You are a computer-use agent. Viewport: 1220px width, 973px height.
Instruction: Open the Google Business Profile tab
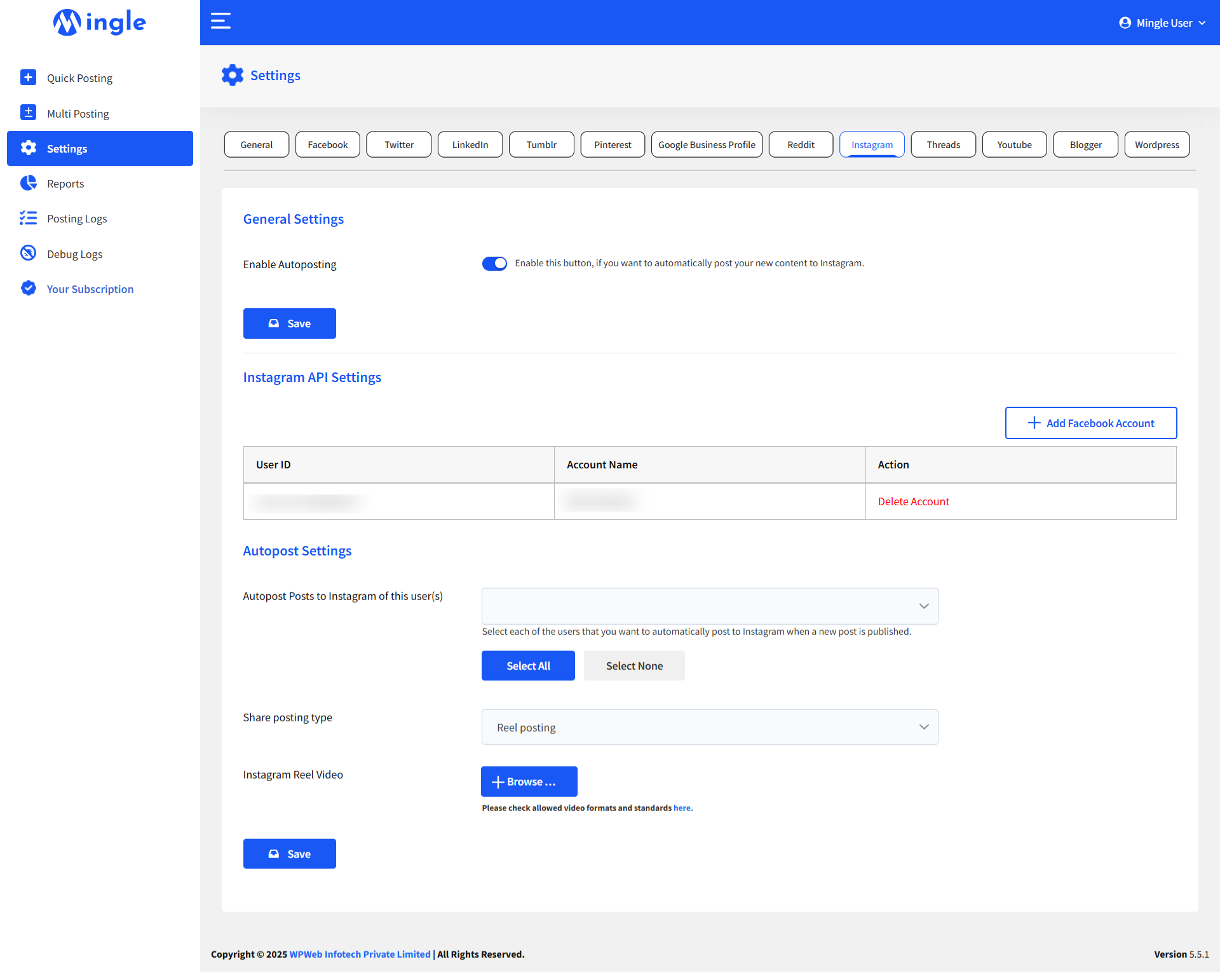tap(707, 144)
